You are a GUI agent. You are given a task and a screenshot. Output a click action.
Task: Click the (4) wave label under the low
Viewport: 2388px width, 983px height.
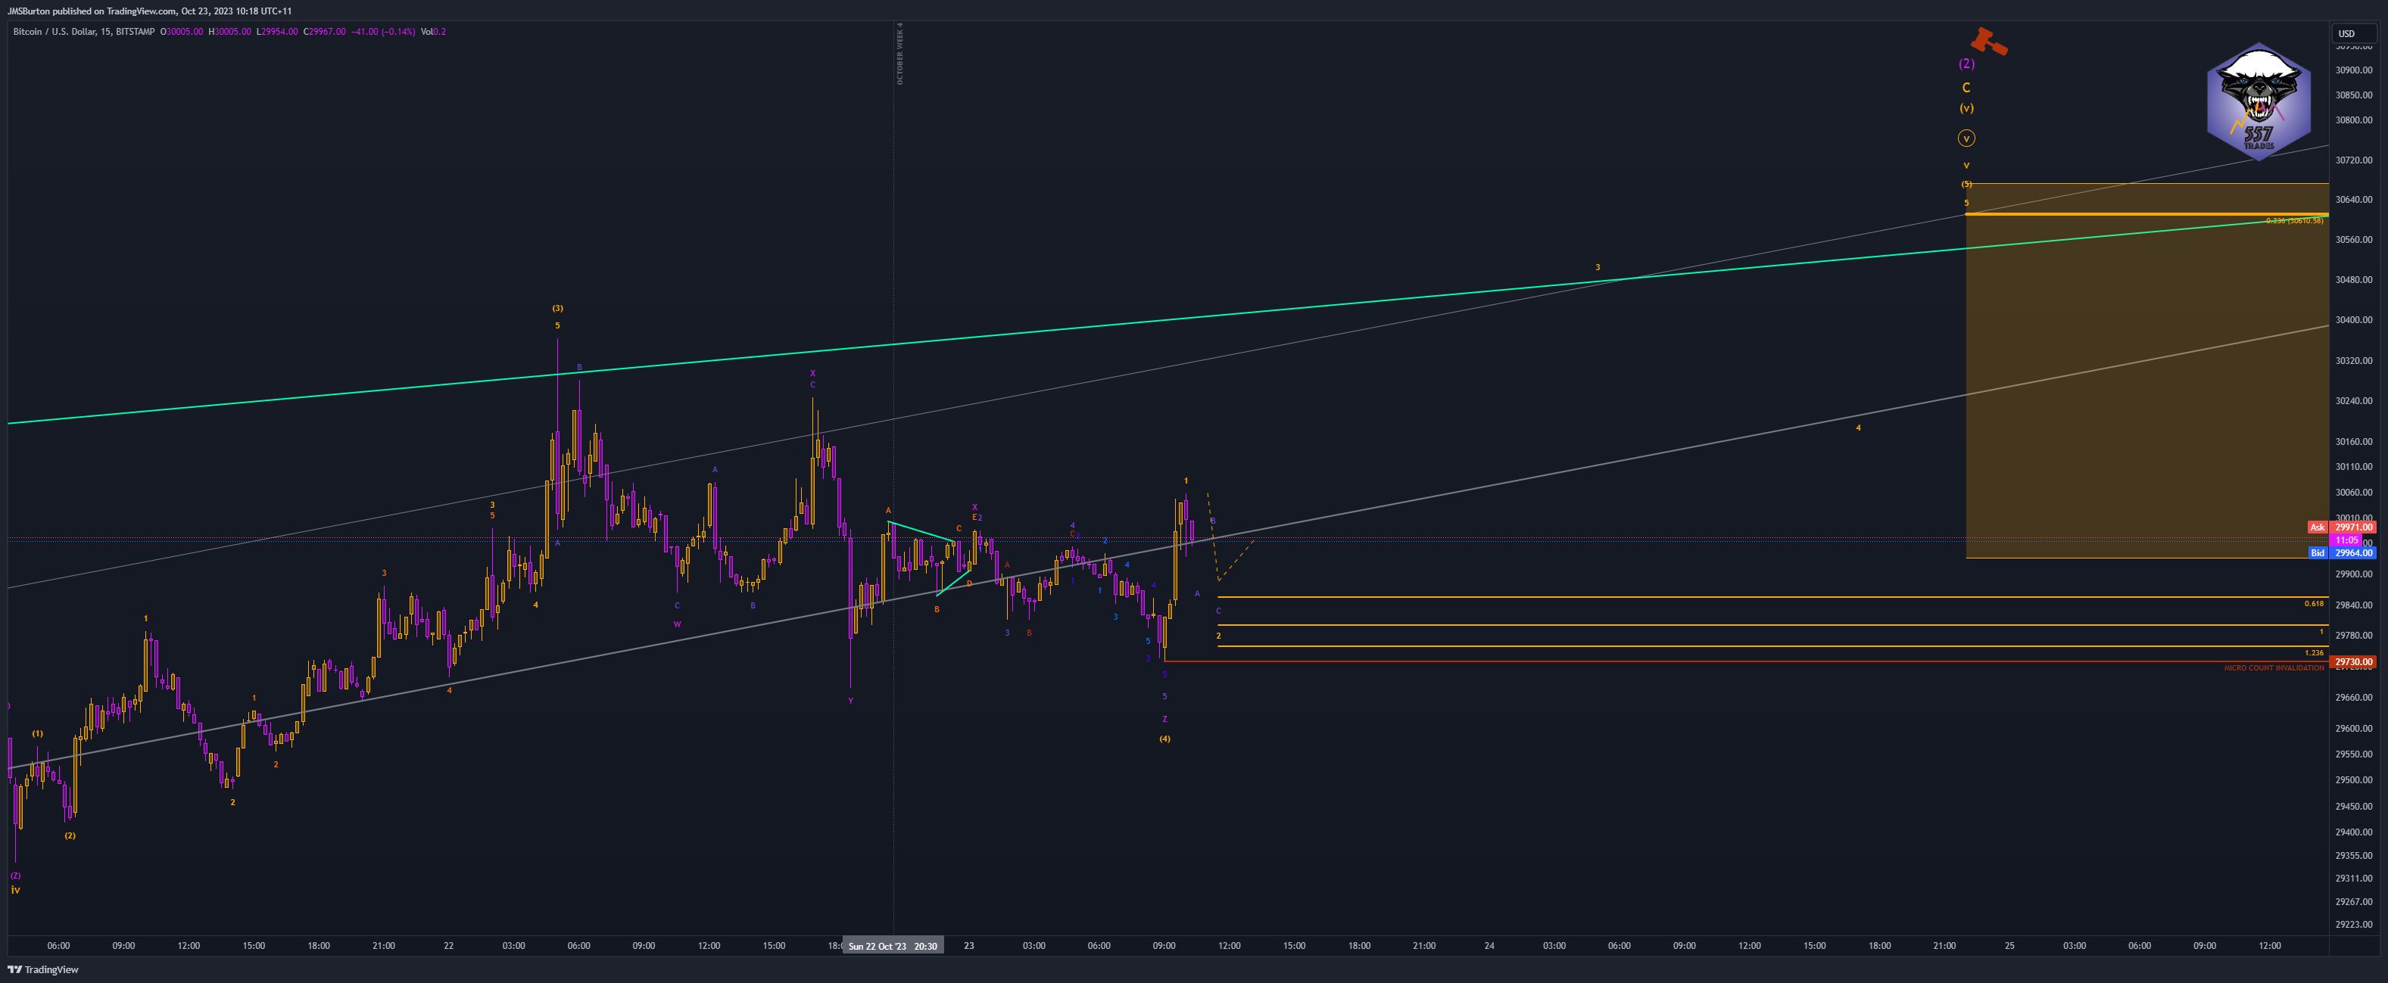1164,739
